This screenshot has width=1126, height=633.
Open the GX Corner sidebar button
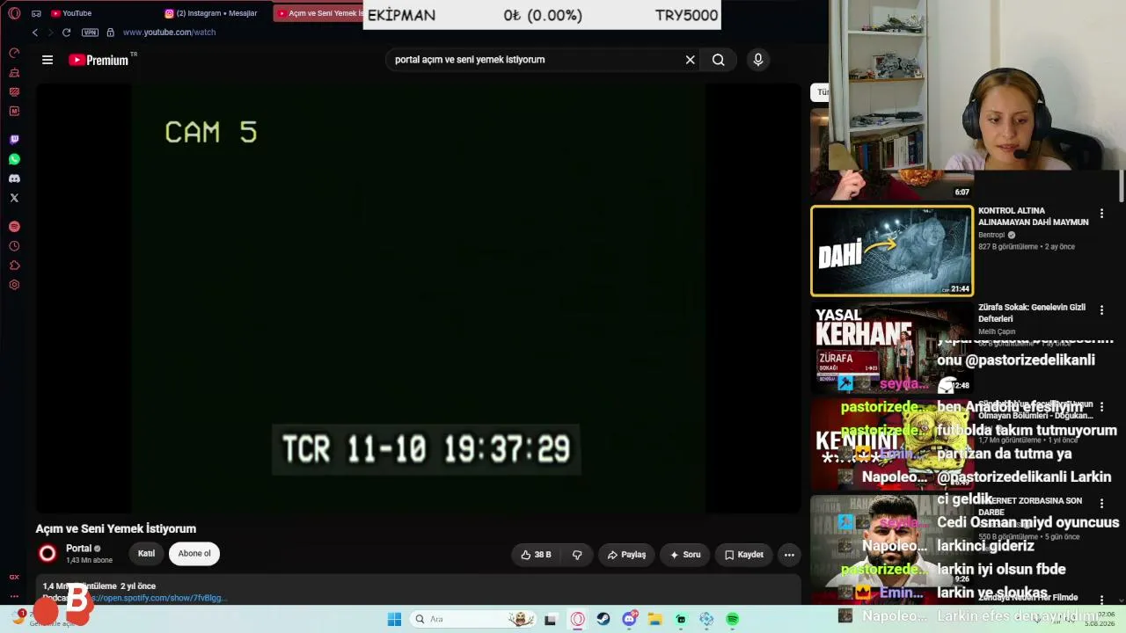click(14, 577)
